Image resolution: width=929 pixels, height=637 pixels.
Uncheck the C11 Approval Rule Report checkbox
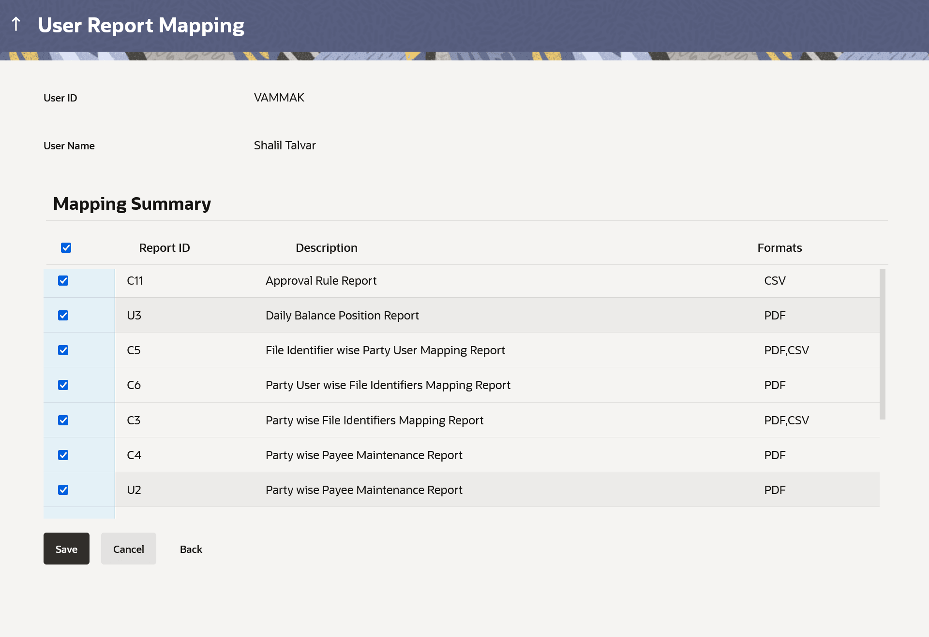63,281
